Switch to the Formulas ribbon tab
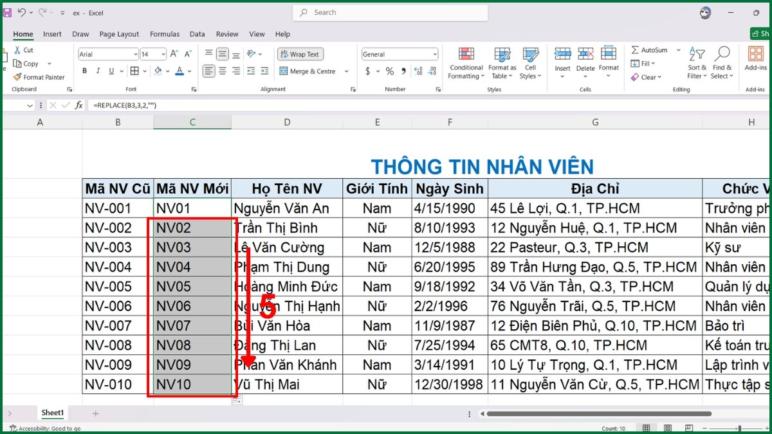This screenshot has height=434, width=772. point(165,34)
